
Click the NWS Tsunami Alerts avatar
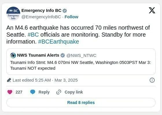pyautogui.click(x=13, y=55)
